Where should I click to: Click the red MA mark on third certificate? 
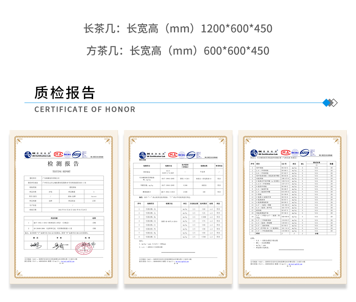coord(286,152)
